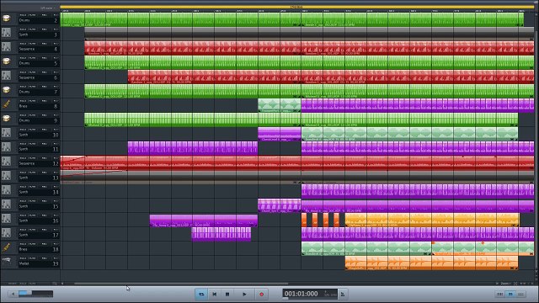This screenshot has height=303, width=539.
Task: Mute the Drums track 5
Action: (32, 58)
